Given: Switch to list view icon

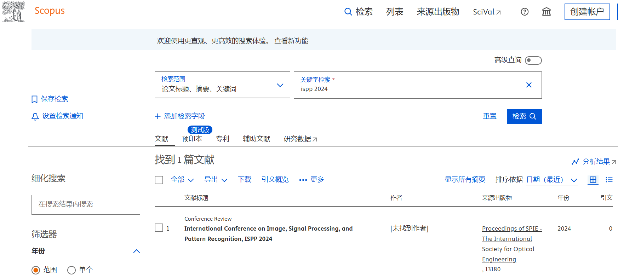Looking at the screenshot, I should (x=609, y=180).
